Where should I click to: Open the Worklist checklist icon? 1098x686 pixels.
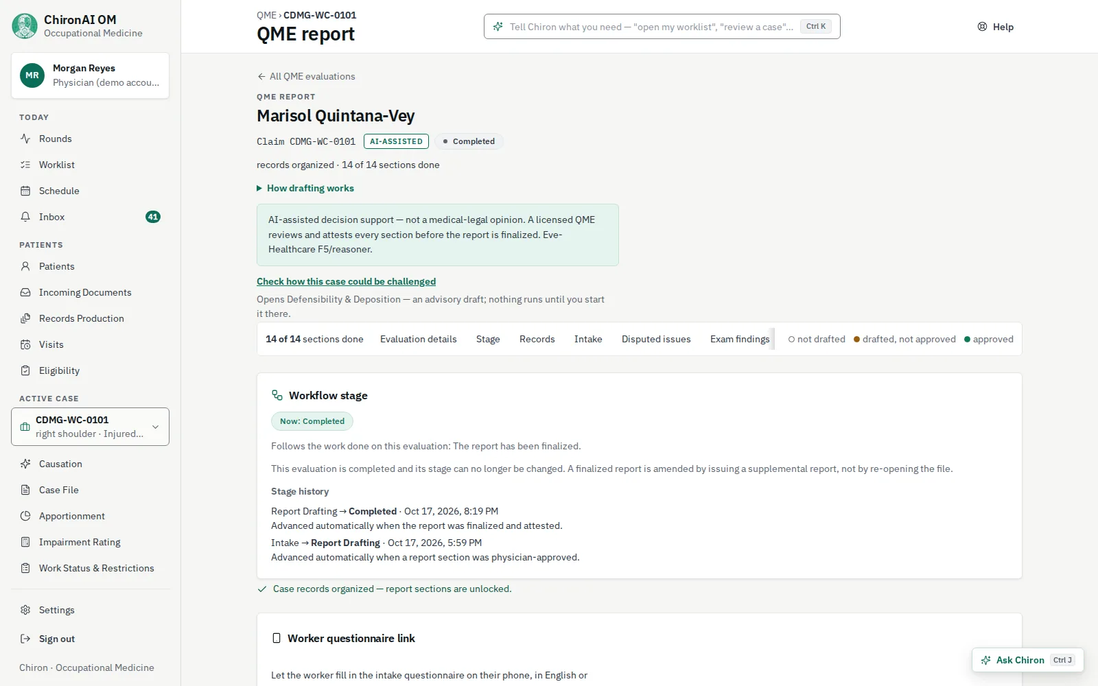(25, 165)
